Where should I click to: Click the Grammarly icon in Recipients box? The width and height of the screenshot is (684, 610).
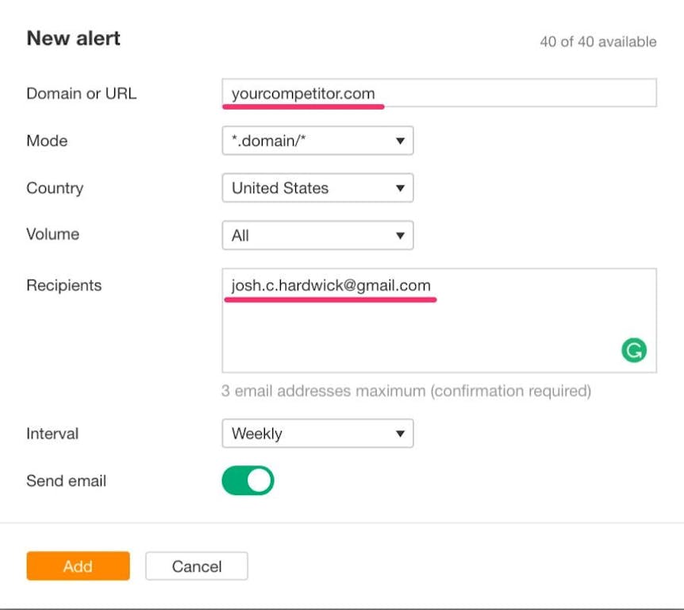(x=634, y=350)
